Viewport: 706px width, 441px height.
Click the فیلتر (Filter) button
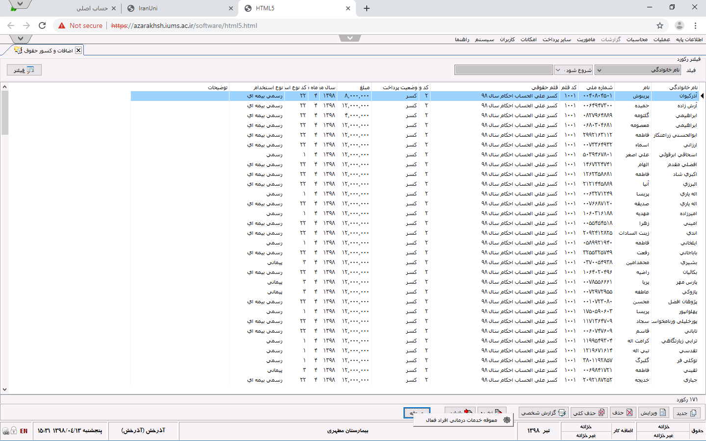pos(24,70)
